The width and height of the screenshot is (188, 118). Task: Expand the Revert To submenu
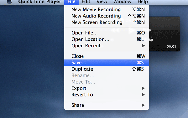[x=107, y=95]
